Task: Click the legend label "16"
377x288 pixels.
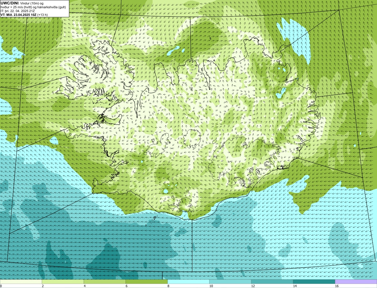Action: [337, 286]
